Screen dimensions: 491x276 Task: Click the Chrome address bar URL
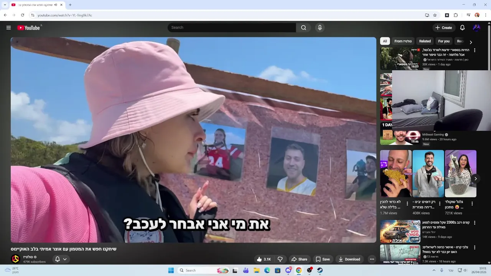[x=65, y=15]
